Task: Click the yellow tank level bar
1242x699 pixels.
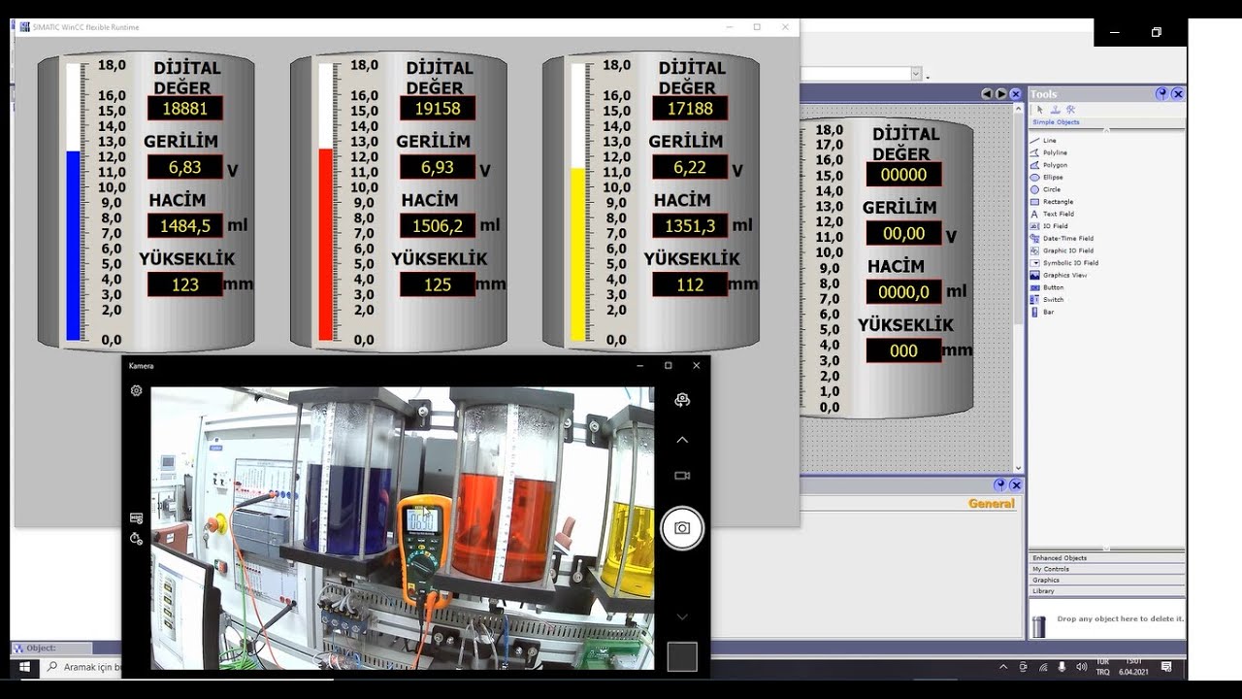Action: 577,202
